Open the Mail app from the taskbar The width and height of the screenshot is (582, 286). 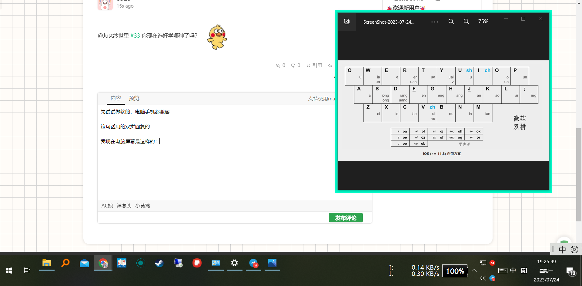[84, 263]
